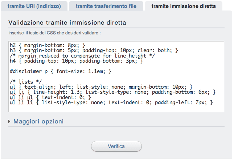Place cursor on the h3 clear: both line

94,50
